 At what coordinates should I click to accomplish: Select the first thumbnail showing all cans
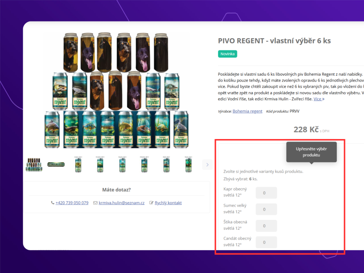click(34, 165)
